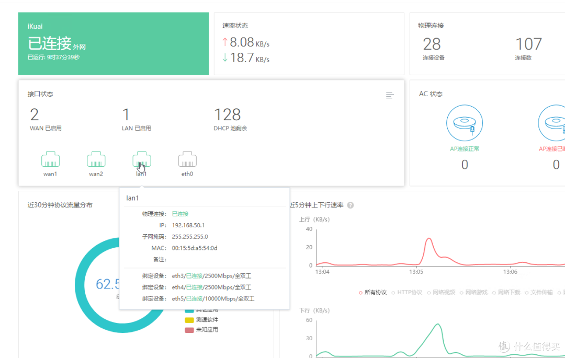Click the gray eth0 port icon
The height and width of the screenshot is (358, 565).
[187, 159]
